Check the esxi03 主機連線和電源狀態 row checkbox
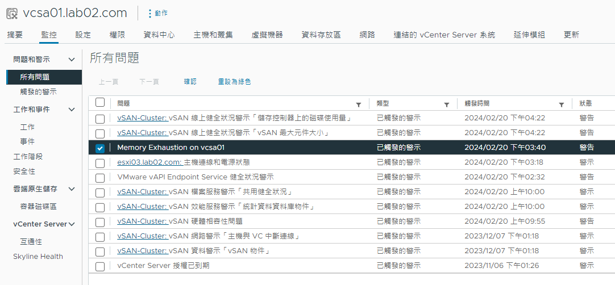 pyautogui.click(x=100, y=163)
